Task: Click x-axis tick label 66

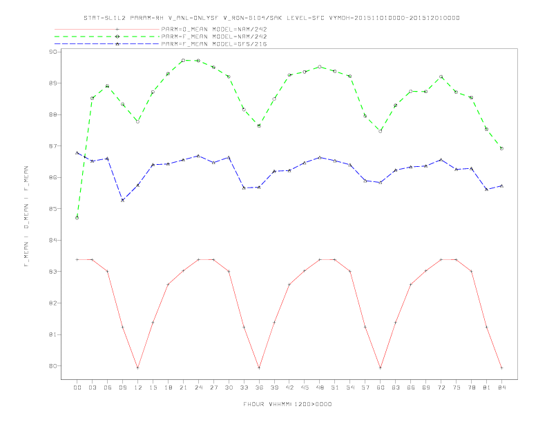Action: pyautogui.click(x=411, y=388)
